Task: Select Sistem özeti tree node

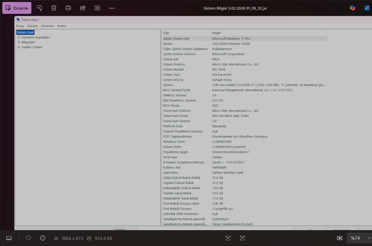Action: point(25,32)
